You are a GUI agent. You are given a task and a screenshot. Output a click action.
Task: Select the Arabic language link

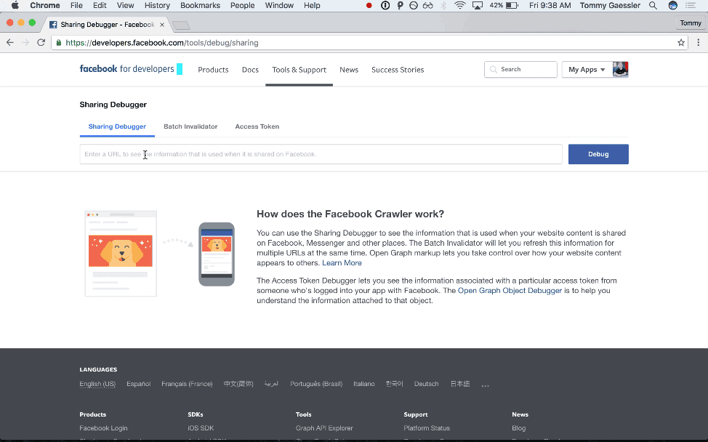(x=271, y=385)
